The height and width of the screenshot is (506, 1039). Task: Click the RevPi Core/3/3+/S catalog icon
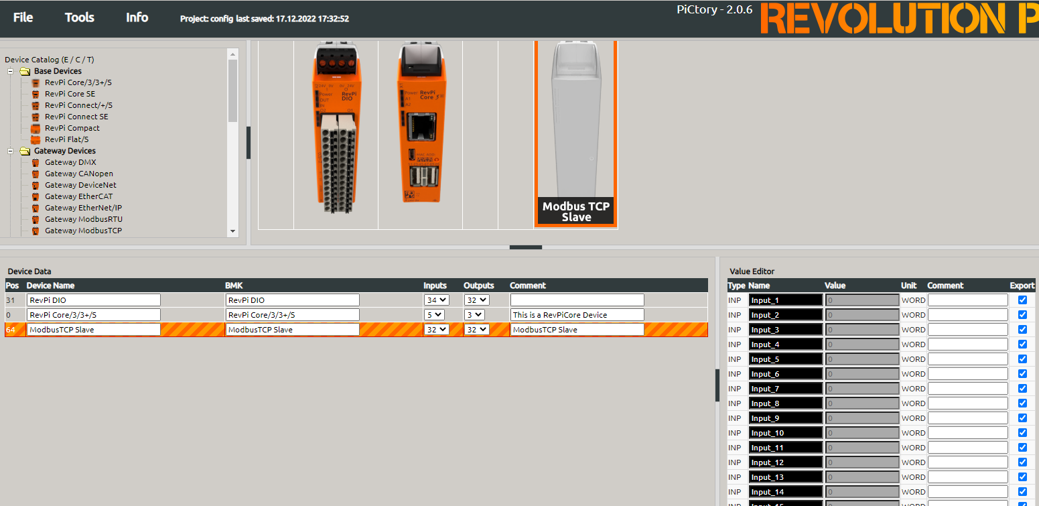(36, 82)
